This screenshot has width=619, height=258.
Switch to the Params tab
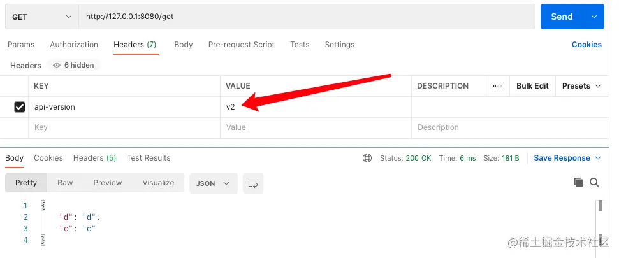click(x=21, y=45)
